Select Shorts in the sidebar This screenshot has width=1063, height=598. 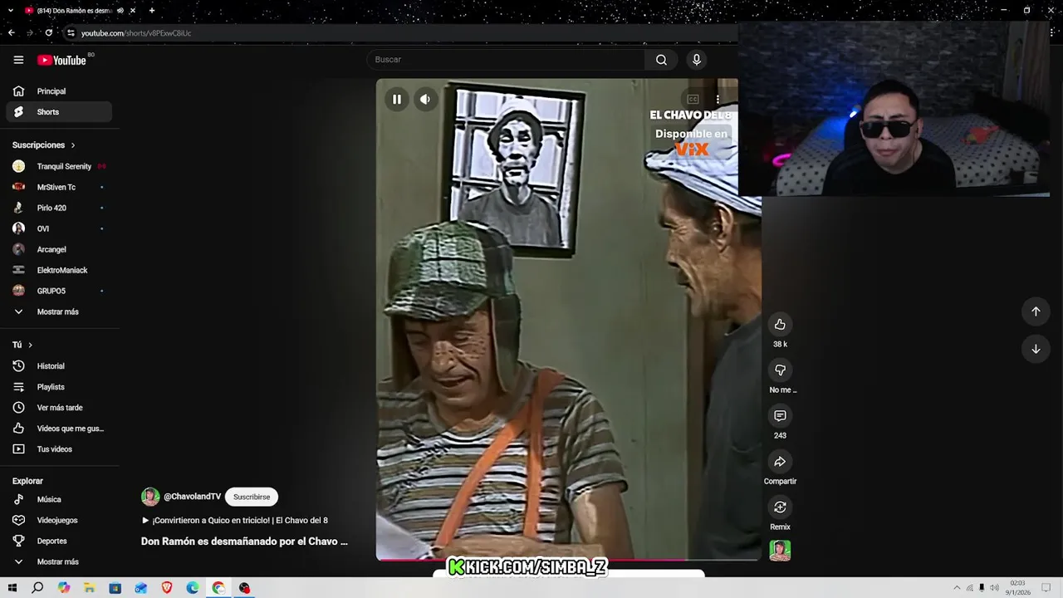(x=59, y=112)
